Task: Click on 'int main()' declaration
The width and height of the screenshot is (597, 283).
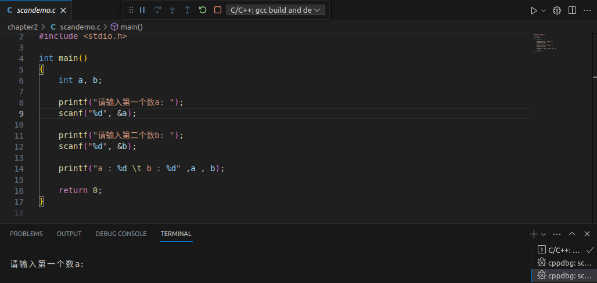Action: [63, 58]
